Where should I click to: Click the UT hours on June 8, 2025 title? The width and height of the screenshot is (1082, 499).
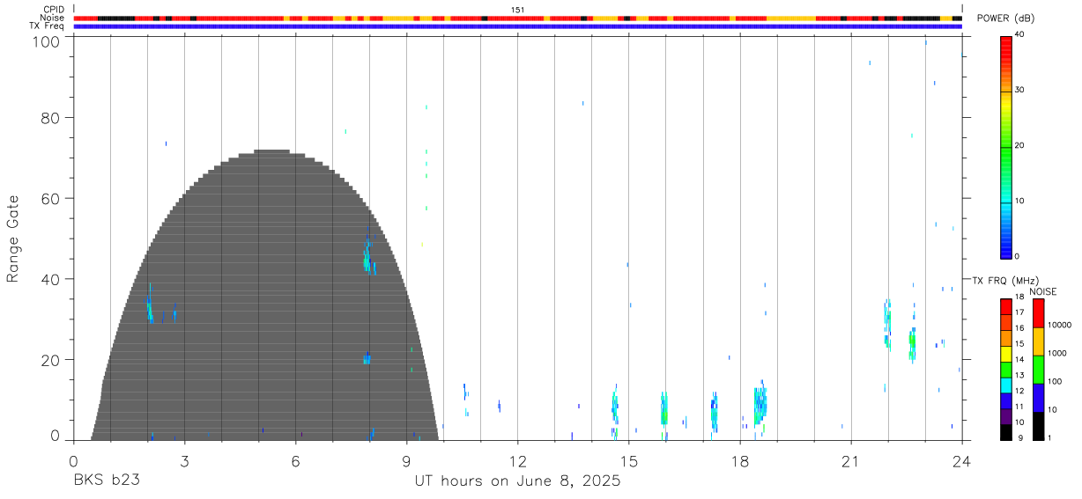(x=517, y=481)
